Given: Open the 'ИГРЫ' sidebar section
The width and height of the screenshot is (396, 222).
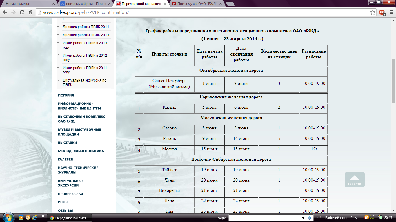Looking at the screenshot, I should (63, 202).
